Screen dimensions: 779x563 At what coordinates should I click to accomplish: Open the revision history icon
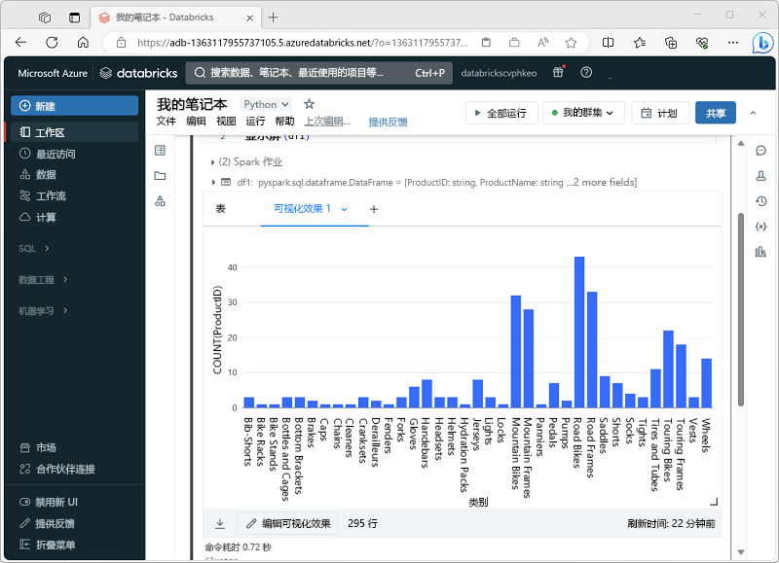[x=761, y=201]
